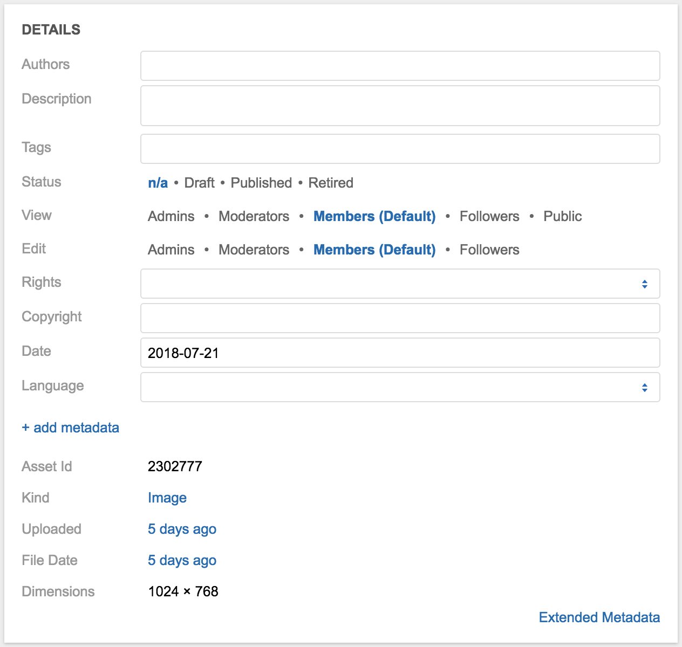Set status to Published

[x=261, y=183]
